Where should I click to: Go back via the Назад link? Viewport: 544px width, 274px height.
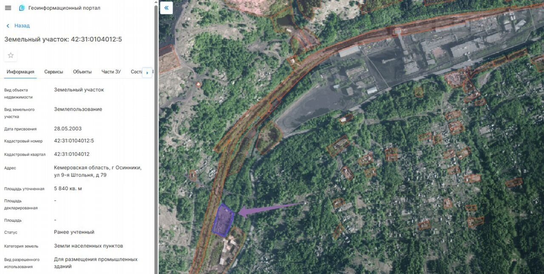click(x=22, y=26)
